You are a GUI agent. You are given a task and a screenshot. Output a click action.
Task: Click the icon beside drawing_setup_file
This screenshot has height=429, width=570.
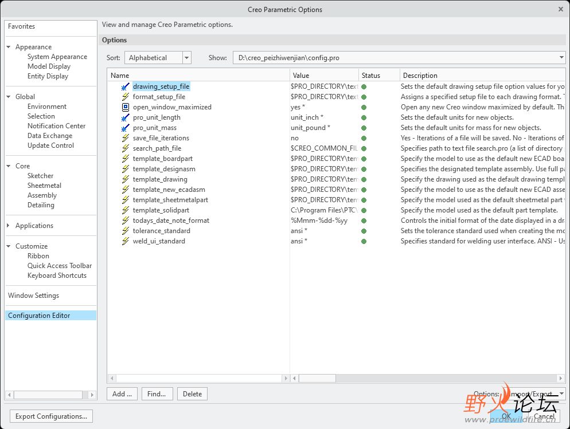pos(126,86)
